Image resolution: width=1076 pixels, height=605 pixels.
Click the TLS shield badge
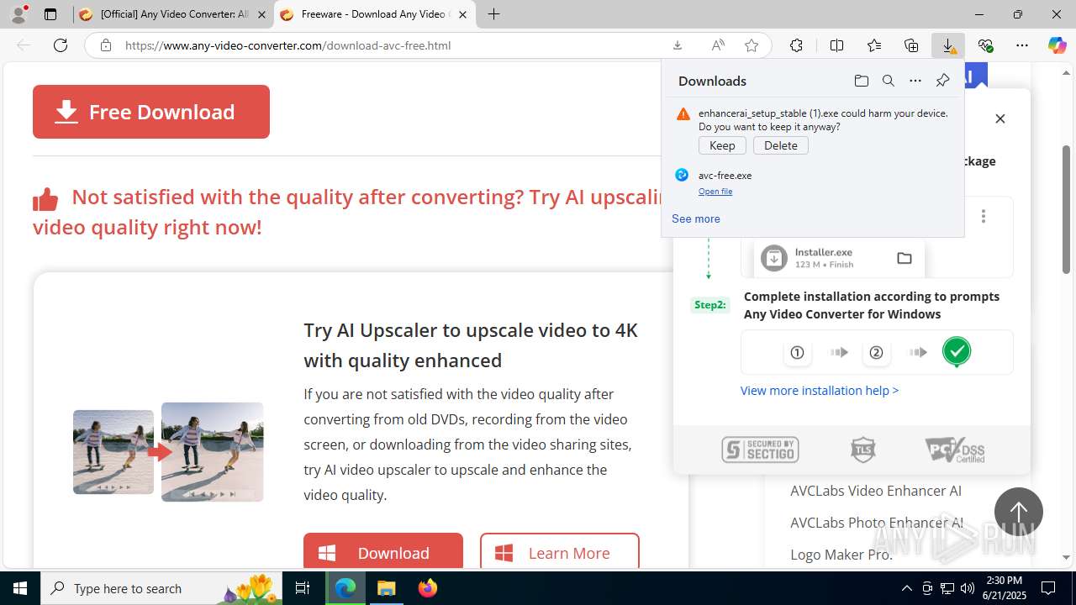(862, 450)
